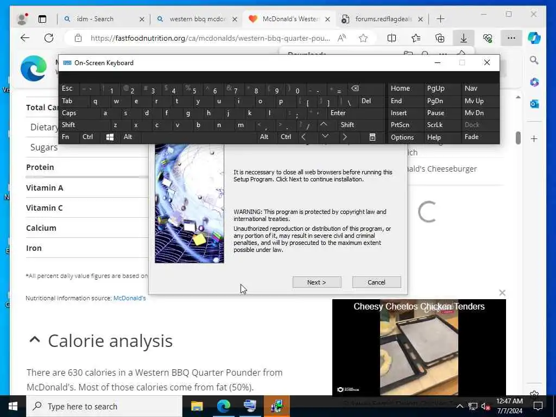Screen dimensions: 556x417
Task: Click the PrtScn key on On-Screen Keyboard
Action: click(x=400, y=125)
